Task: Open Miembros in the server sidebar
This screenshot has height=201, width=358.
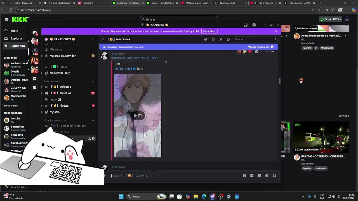Action: 56,49
